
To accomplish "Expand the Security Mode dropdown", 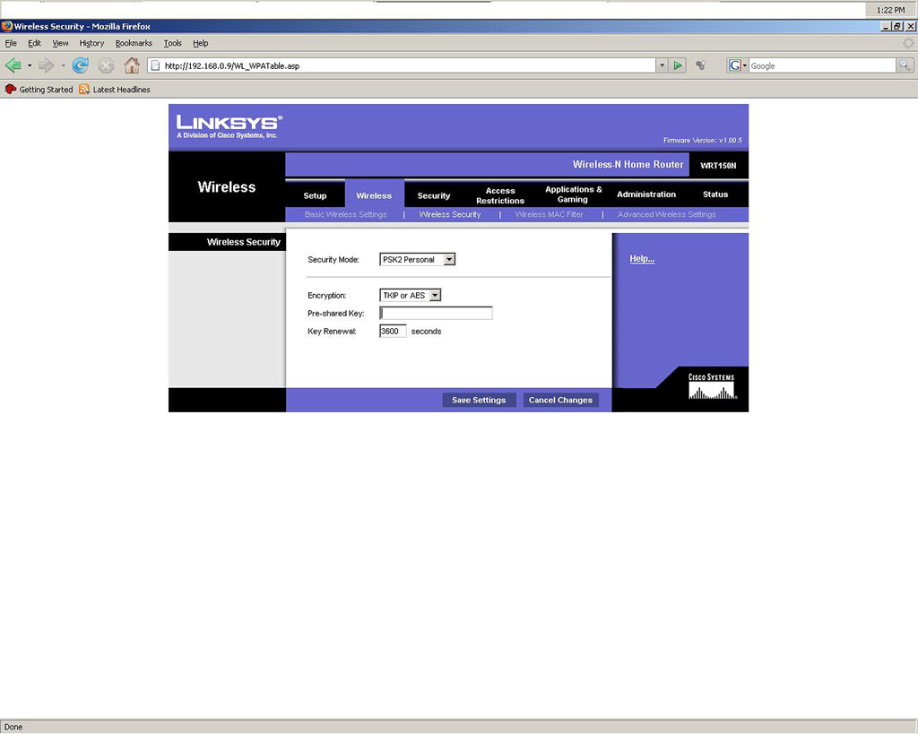I will click(x=449, y=260).
